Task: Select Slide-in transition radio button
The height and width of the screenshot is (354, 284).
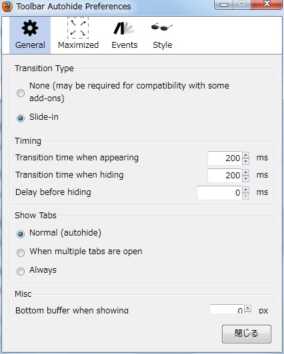Action: (x=21, y=118)
